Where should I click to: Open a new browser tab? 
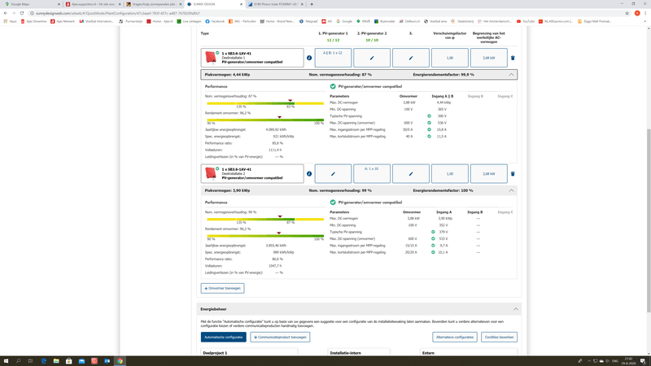pyautogui.click(x=312, y=4)
